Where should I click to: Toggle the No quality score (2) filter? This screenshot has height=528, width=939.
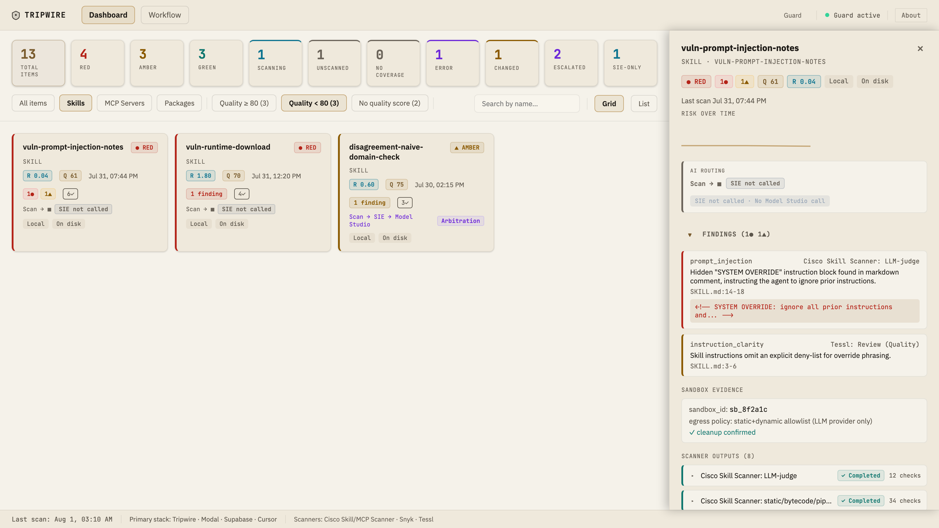[x=390, y=103]
